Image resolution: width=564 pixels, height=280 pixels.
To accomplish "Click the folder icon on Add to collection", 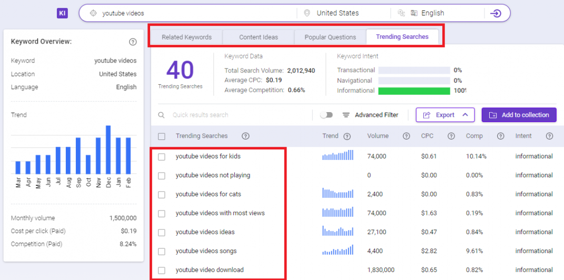I will pos(493,115).
